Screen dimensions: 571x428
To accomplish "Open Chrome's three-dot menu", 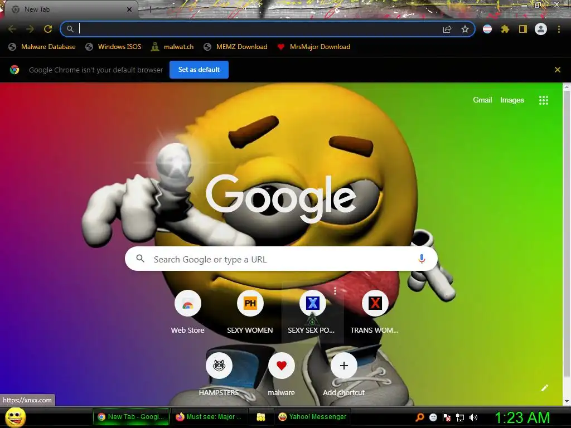I will (x=559, y=29).
